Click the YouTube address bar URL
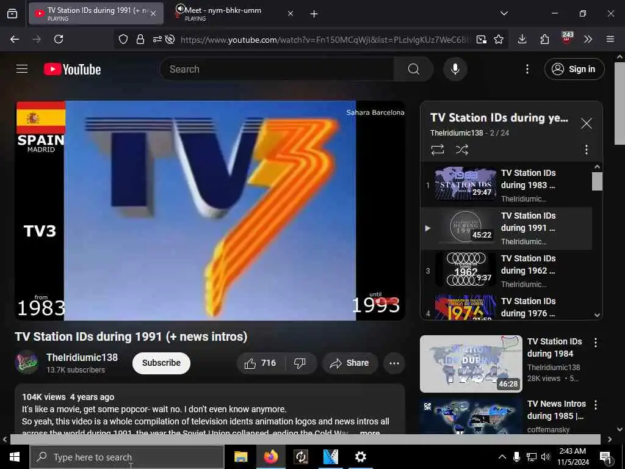This screenshot has width=625, height=469. pyautogui.click(x=325, y=40)
